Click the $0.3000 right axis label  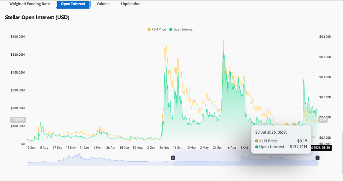(325, 97)
